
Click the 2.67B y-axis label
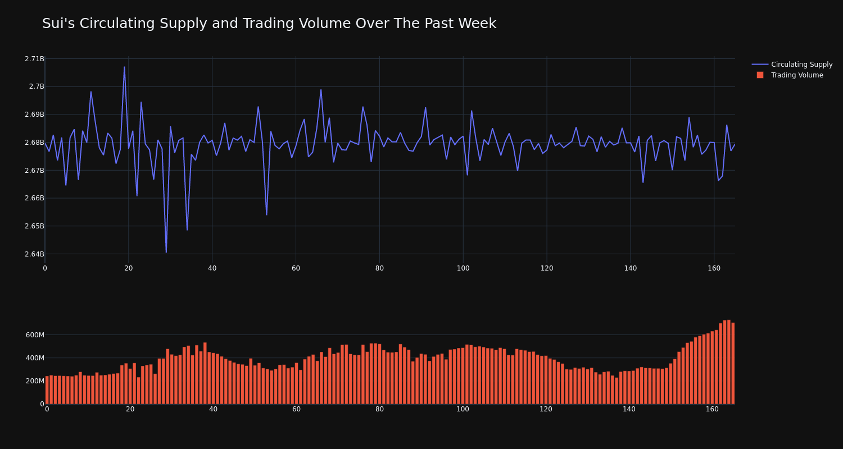click(x=34, y=171)
